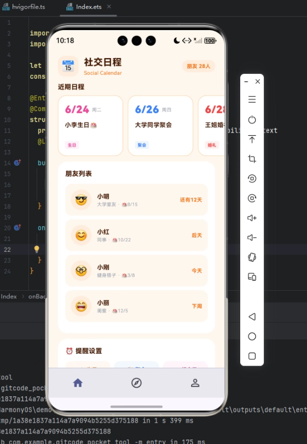Click the 提醒设置 section heading
The width and height of the screenshot is (307, 444).
89,351
